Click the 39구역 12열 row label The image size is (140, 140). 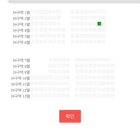(20, 90)
